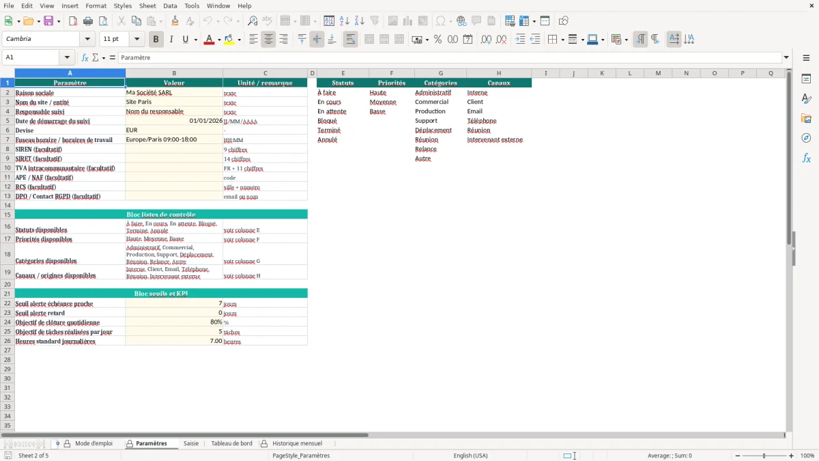819x461 pixels.
Task: Click the Decrease Indent icon
Action: click(x=535, y=40)
